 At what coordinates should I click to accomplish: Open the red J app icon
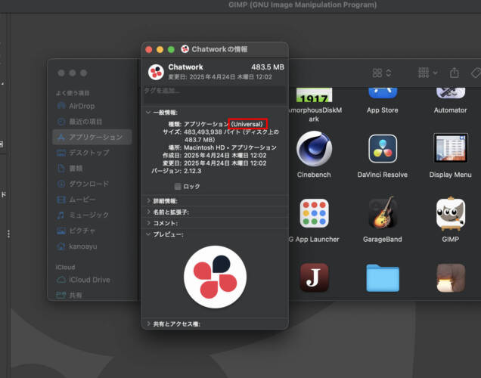coord(314,277)
